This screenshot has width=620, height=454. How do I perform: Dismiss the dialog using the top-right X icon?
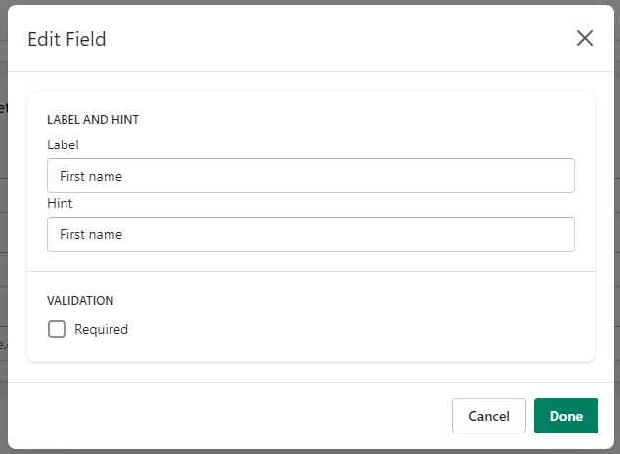click(x=584, y=38)
